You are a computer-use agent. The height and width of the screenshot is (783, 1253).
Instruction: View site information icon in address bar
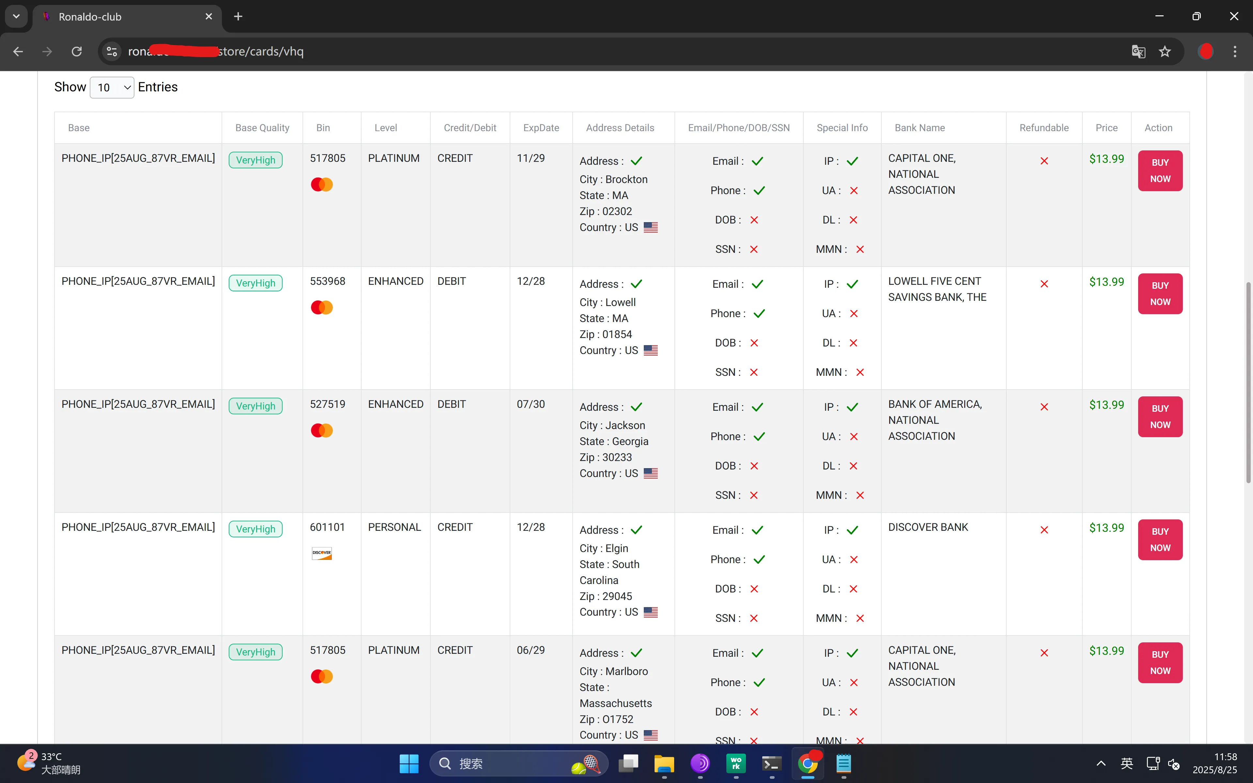pos(112,51)
